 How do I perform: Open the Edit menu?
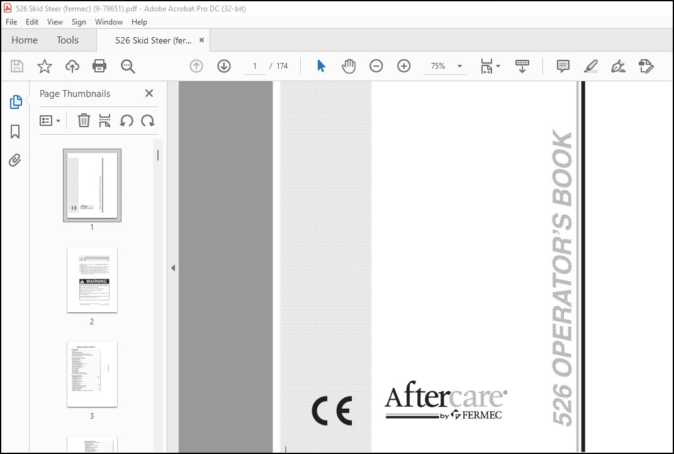[x=32, y=22]
